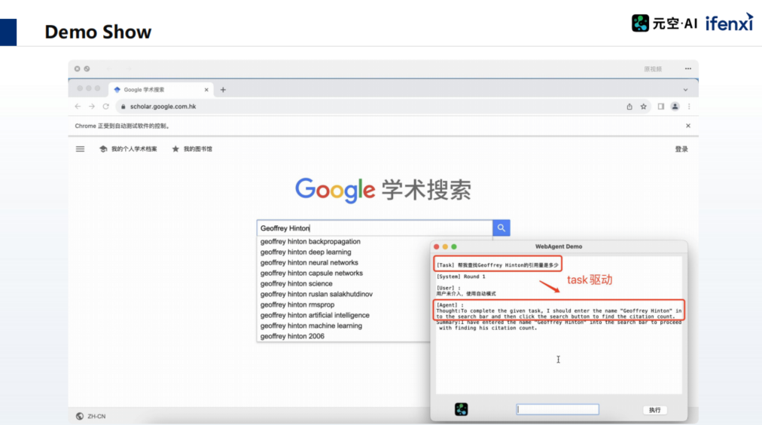Select suggestion geoffrey hinton science

pos(297,283)
